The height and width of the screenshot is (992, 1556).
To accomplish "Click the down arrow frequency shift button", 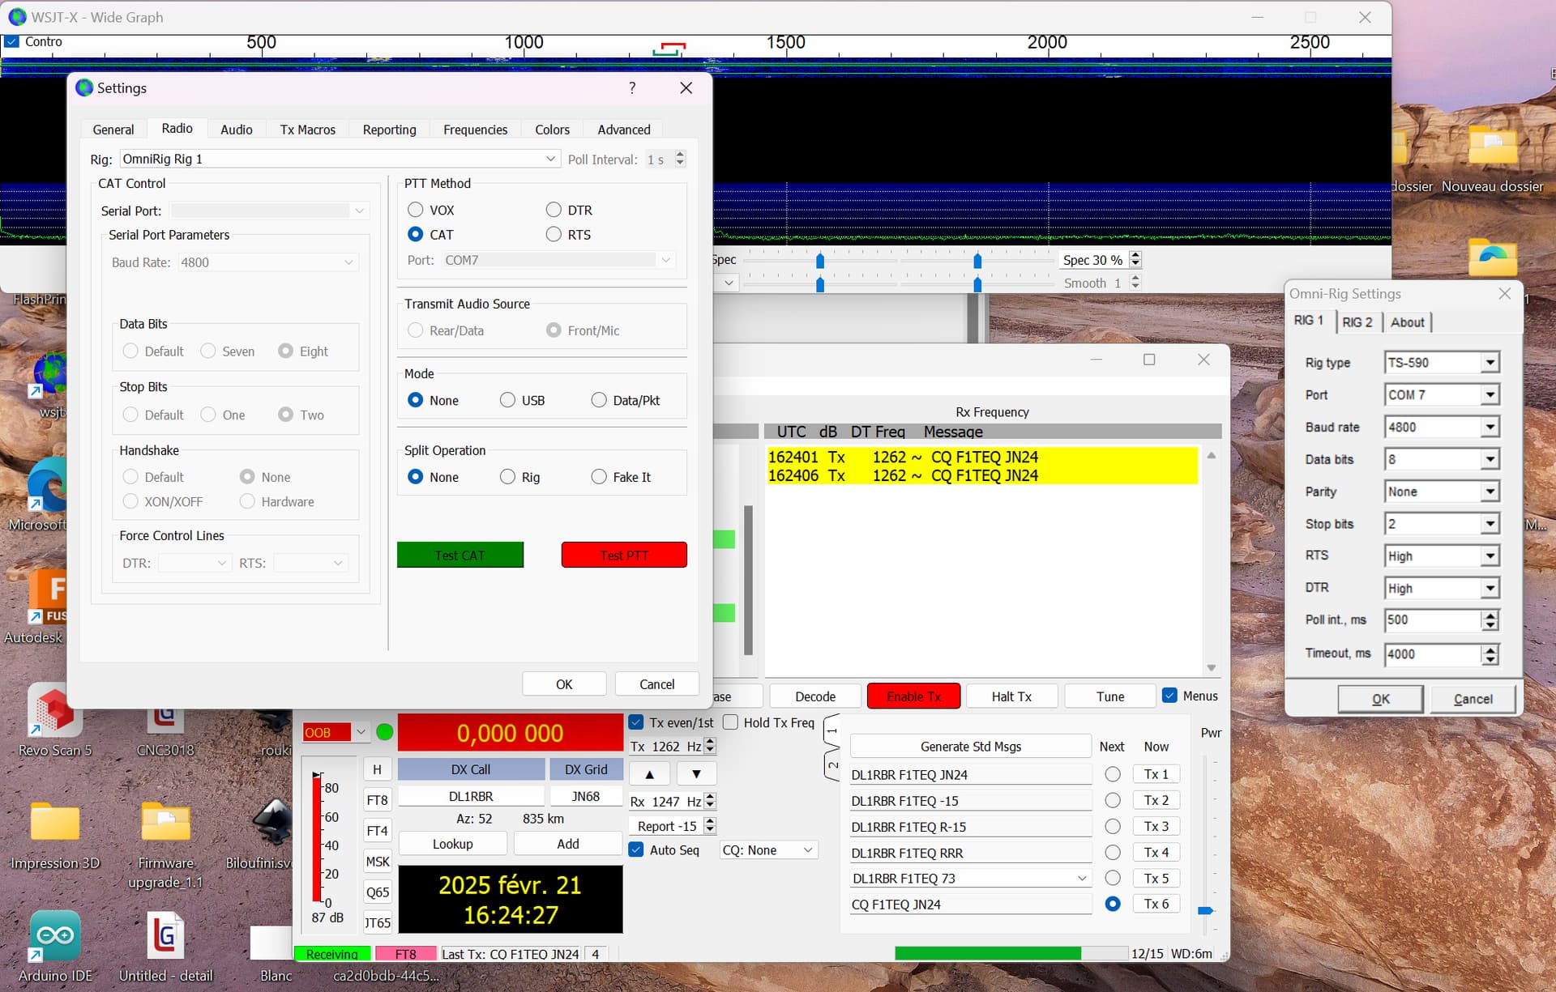I will [x=696, y=773].
